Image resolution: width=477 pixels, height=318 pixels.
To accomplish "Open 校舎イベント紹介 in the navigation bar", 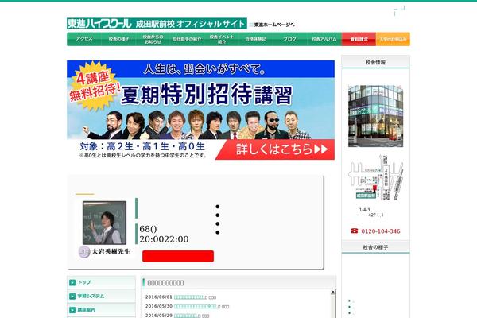I will click(x=222, y=39).
